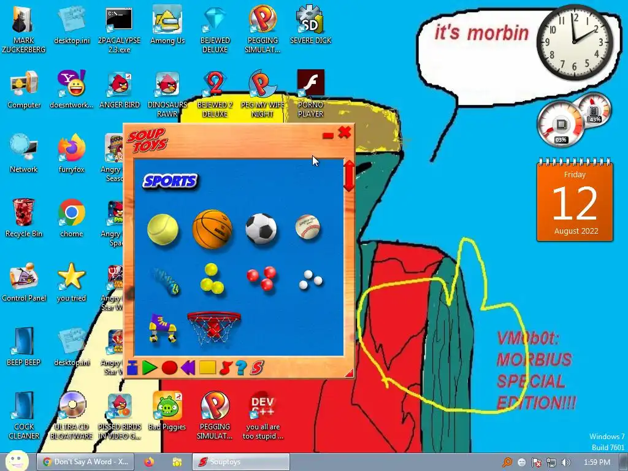The height and width of the screenshot is (471, 628).
Task: Select the Among Us desktop shortcut
Action: point(167,26)
